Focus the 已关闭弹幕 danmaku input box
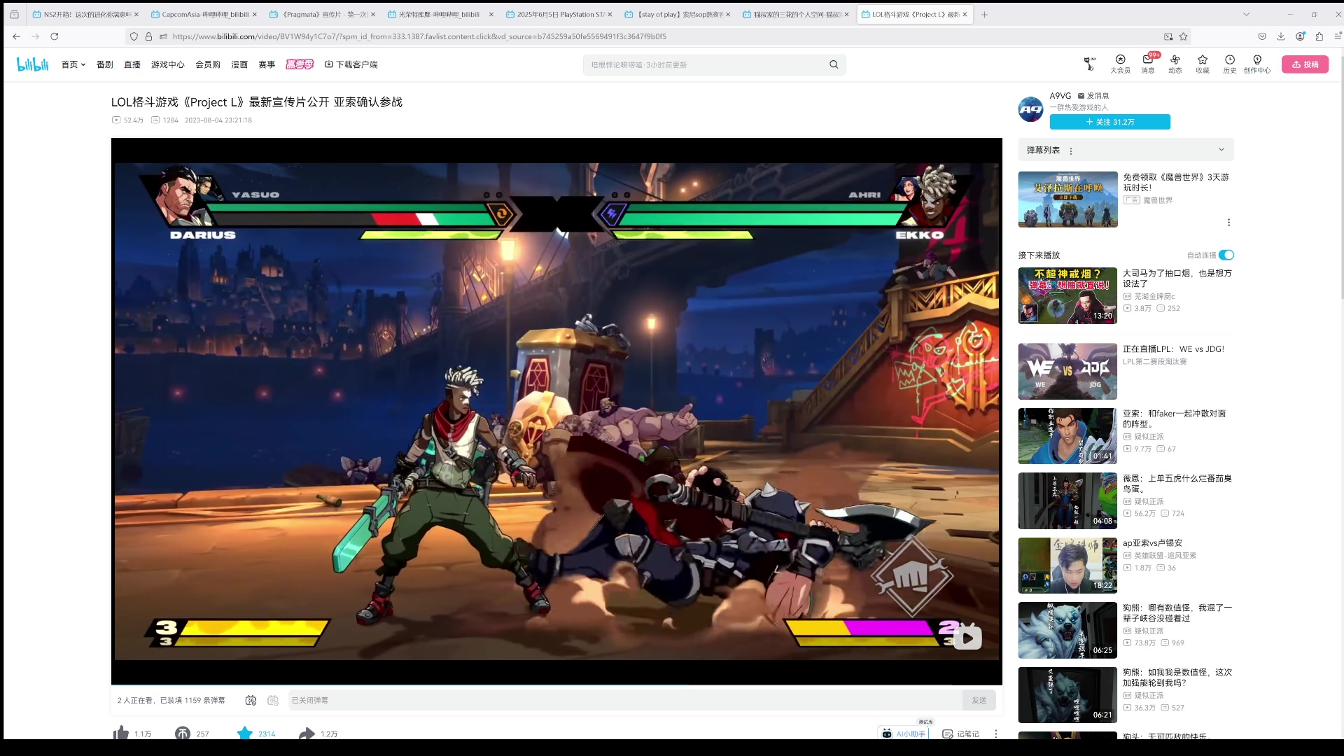 (624, 700)
